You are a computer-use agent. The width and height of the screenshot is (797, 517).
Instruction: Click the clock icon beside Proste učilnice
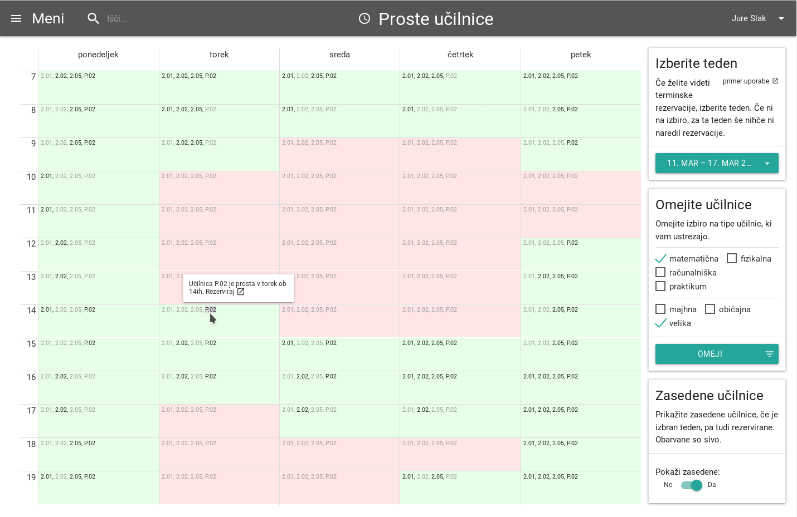click(365, 18)
